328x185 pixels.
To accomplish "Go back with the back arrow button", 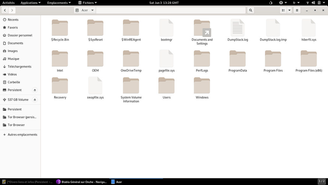I will [5, 10].
